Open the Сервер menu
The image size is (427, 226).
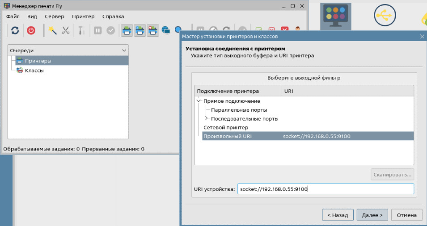(55, 17)
